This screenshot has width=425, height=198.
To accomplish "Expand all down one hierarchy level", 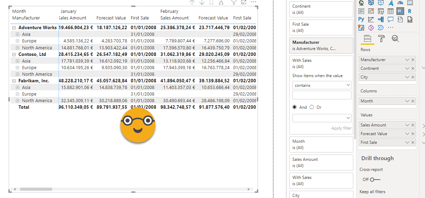I will (x=221, y=2).
